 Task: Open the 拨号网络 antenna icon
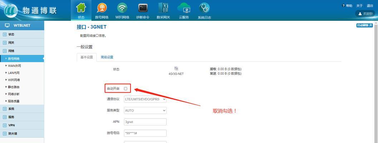[x=102, y=8]
